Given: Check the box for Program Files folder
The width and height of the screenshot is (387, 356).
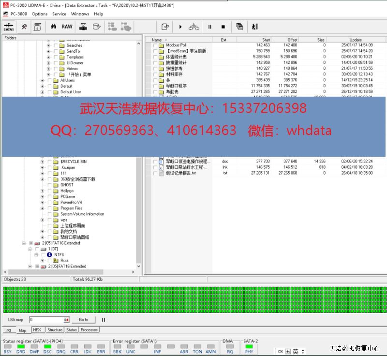Looking at the screenshot, I should 50,208.
